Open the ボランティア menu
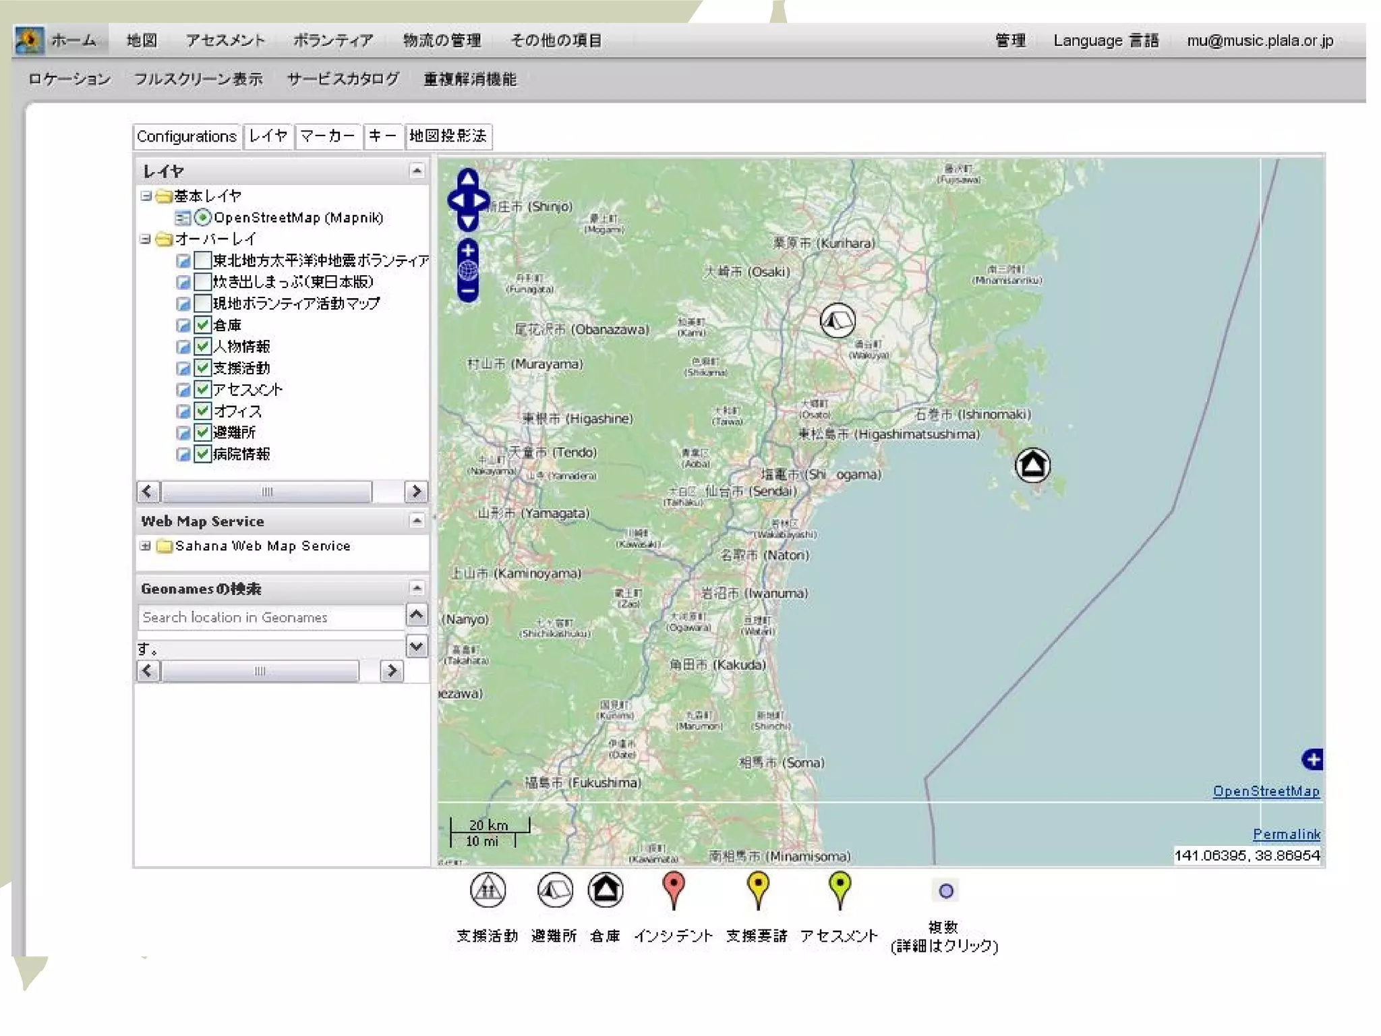The height and width of the screenshot is (1036, 1381). point(333,40)
